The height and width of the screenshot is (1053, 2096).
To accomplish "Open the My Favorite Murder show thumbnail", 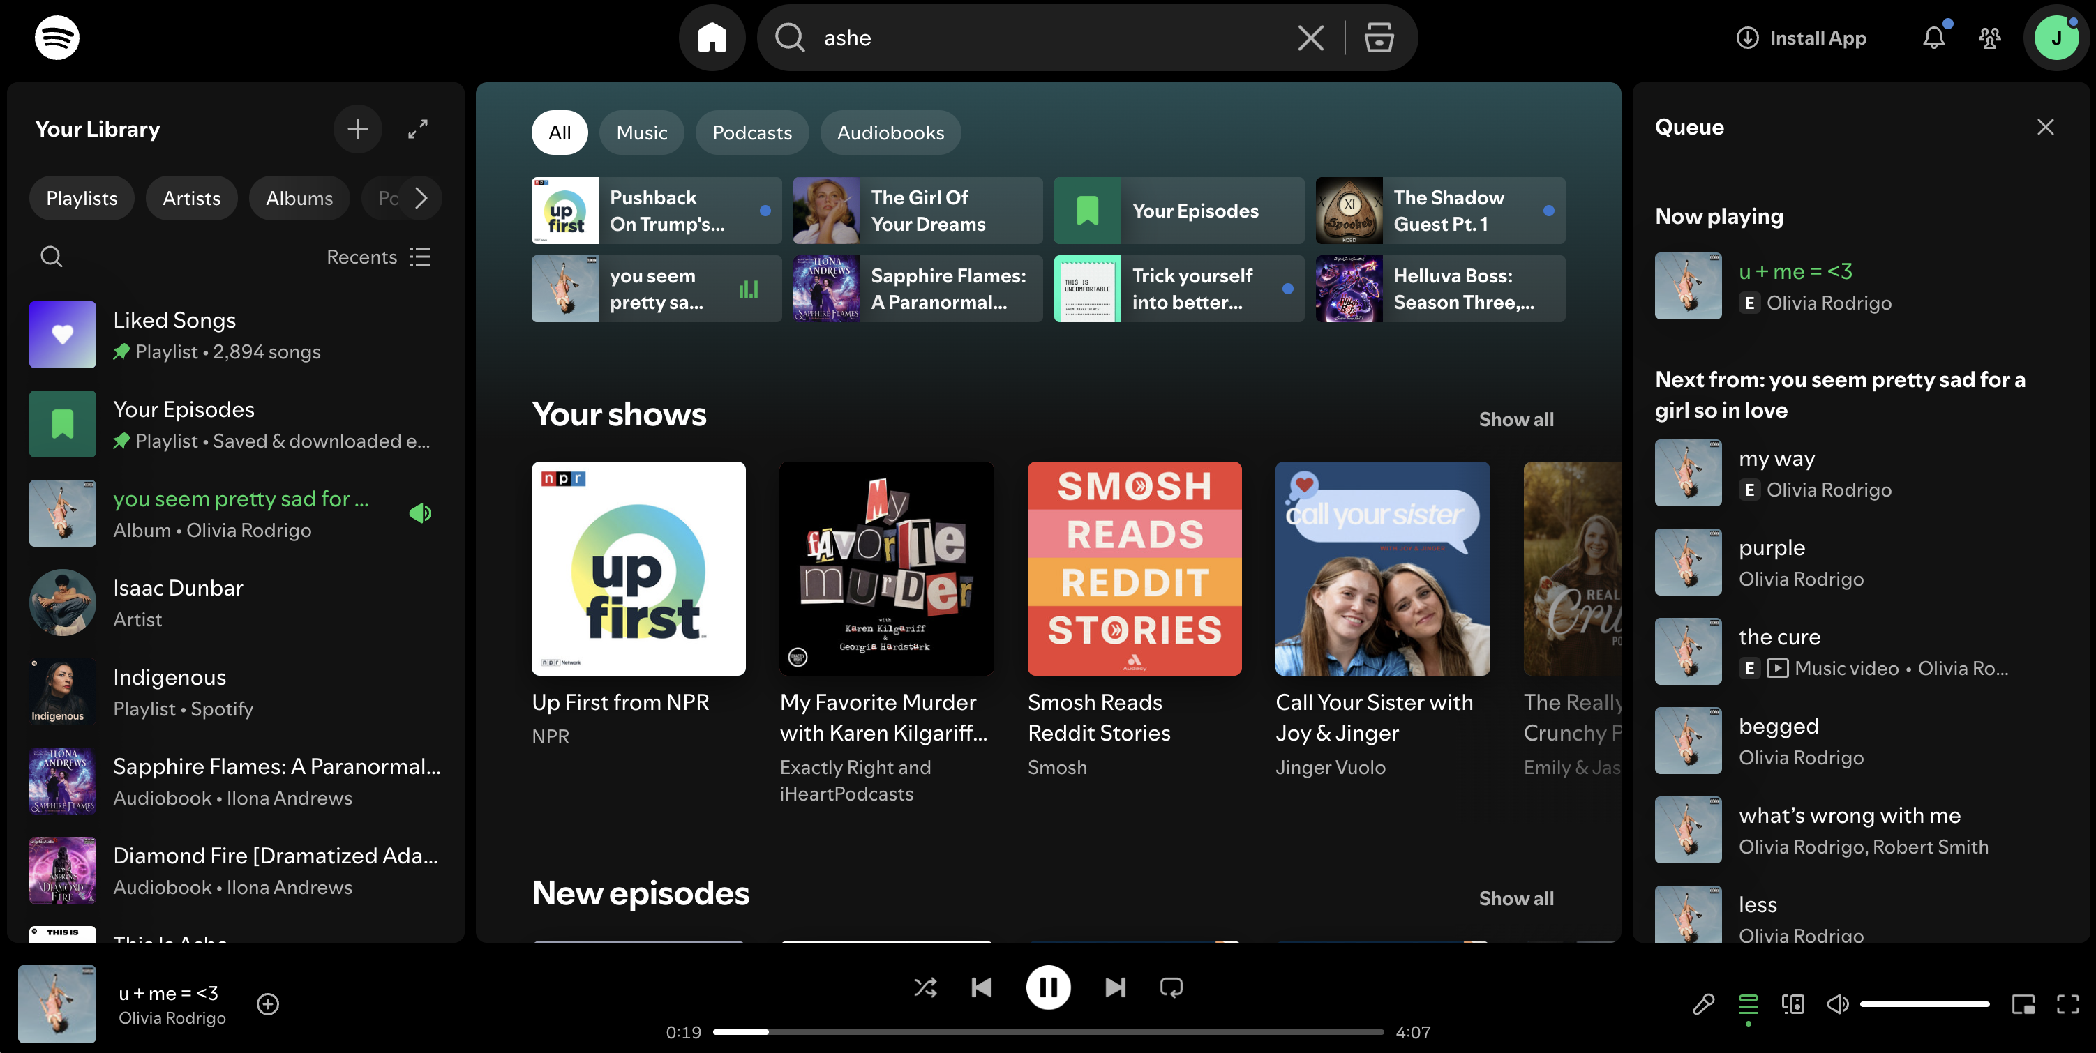I will pos(886,568).
